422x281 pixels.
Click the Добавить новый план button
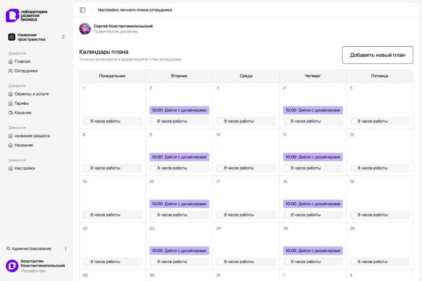(x=377, y=55)
